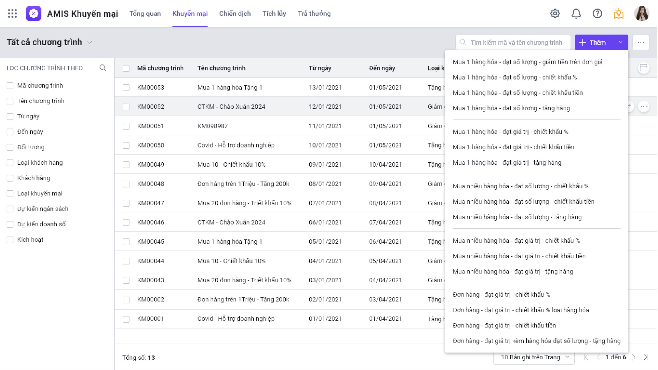Toggle the Thêm button dropdown arrow
This screenshot has width=658, height=370.
tap(620, 42)
